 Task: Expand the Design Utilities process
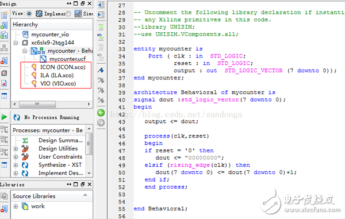pyautogui.click(x=16, y=149)
